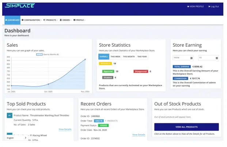
Task: Expand the Orders menu
Action: coord(66,20)
